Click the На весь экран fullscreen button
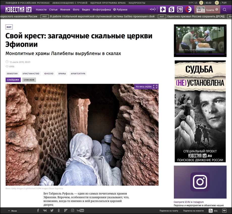This screenshot has height=214, width=232. 146,87
